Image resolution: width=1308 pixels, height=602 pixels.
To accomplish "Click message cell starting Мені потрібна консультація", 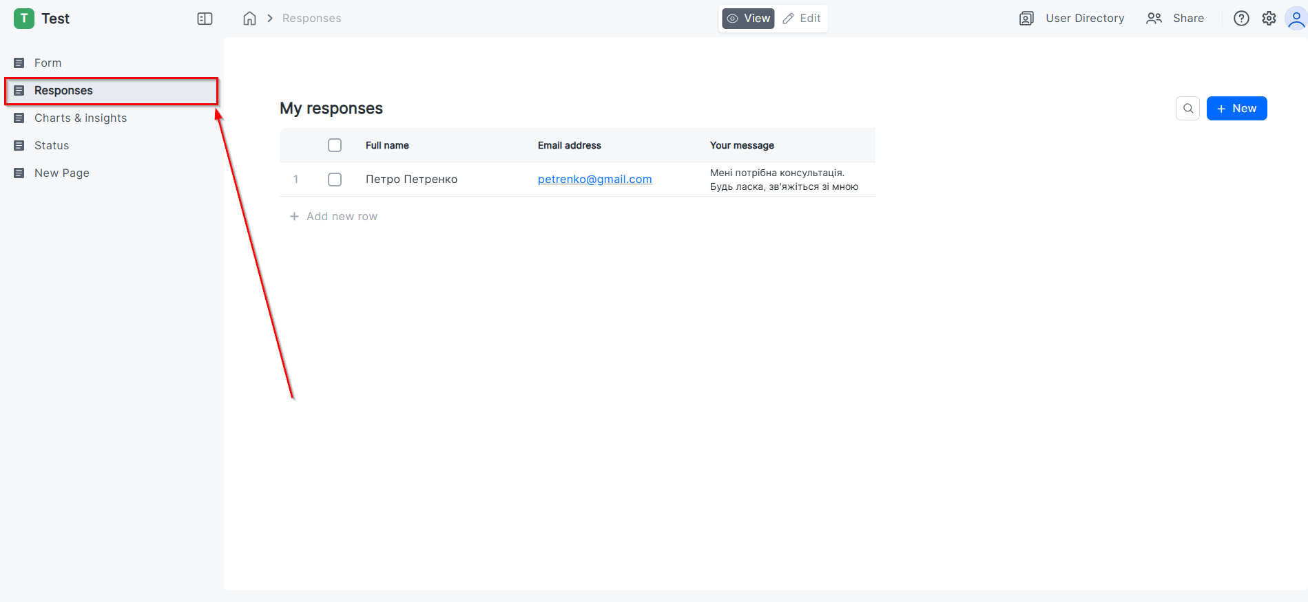I will coord(784,180).
